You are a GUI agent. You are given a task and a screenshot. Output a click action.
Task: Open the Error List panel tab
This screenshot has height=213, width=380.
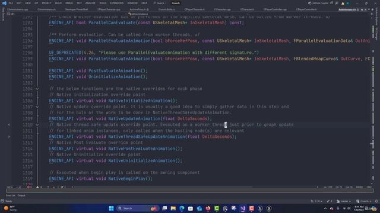(x=11, y=195)
